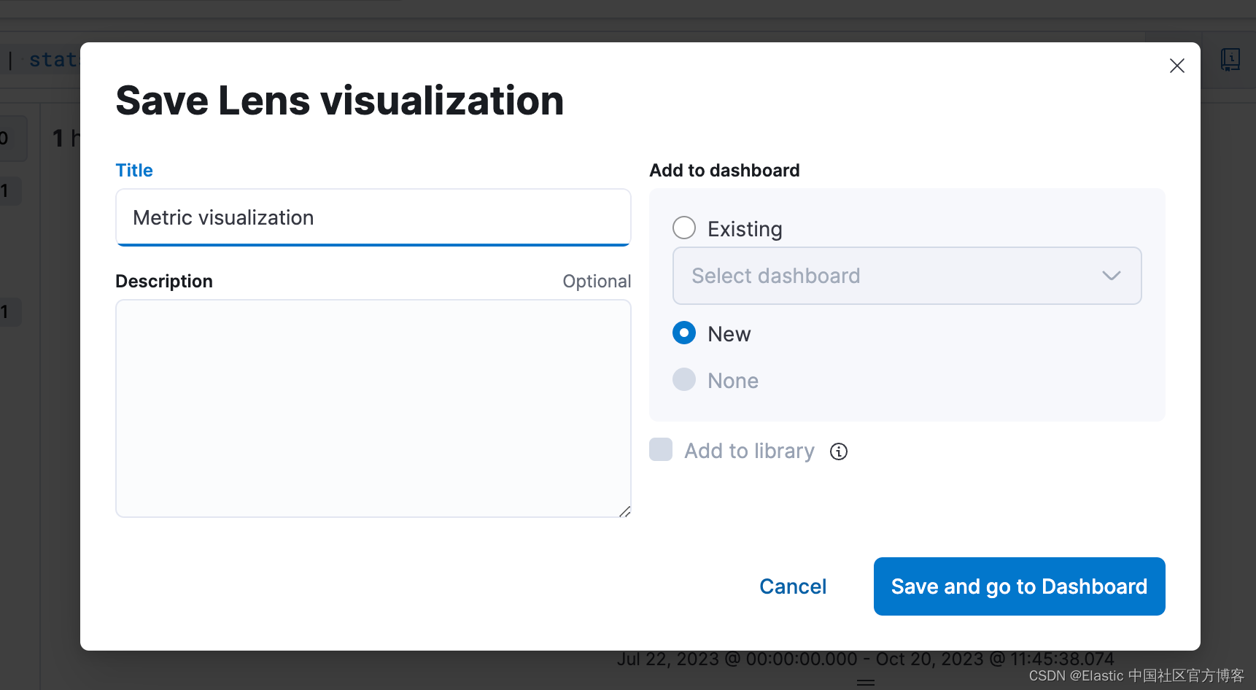Screen dimensions: 1256x690
Task: Pick the None radio button
Action: pyautogui.click(x=684, y=380)
